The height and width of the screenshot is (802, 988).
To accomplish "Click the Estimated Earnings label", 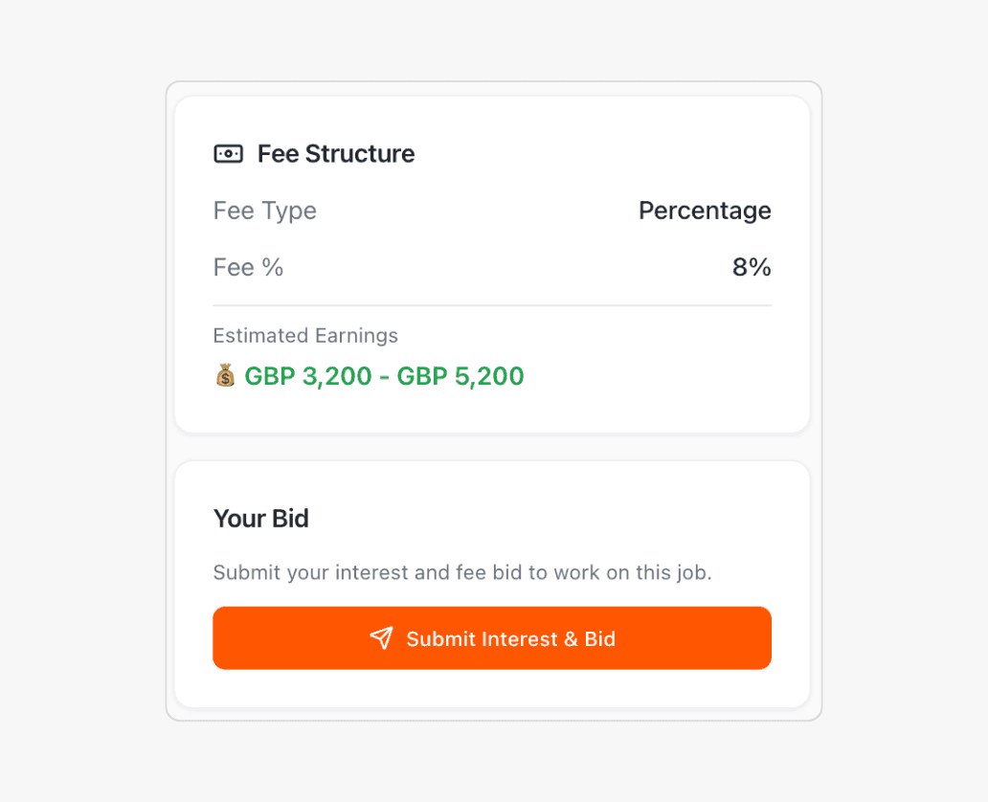I will [x=305, y=336].
